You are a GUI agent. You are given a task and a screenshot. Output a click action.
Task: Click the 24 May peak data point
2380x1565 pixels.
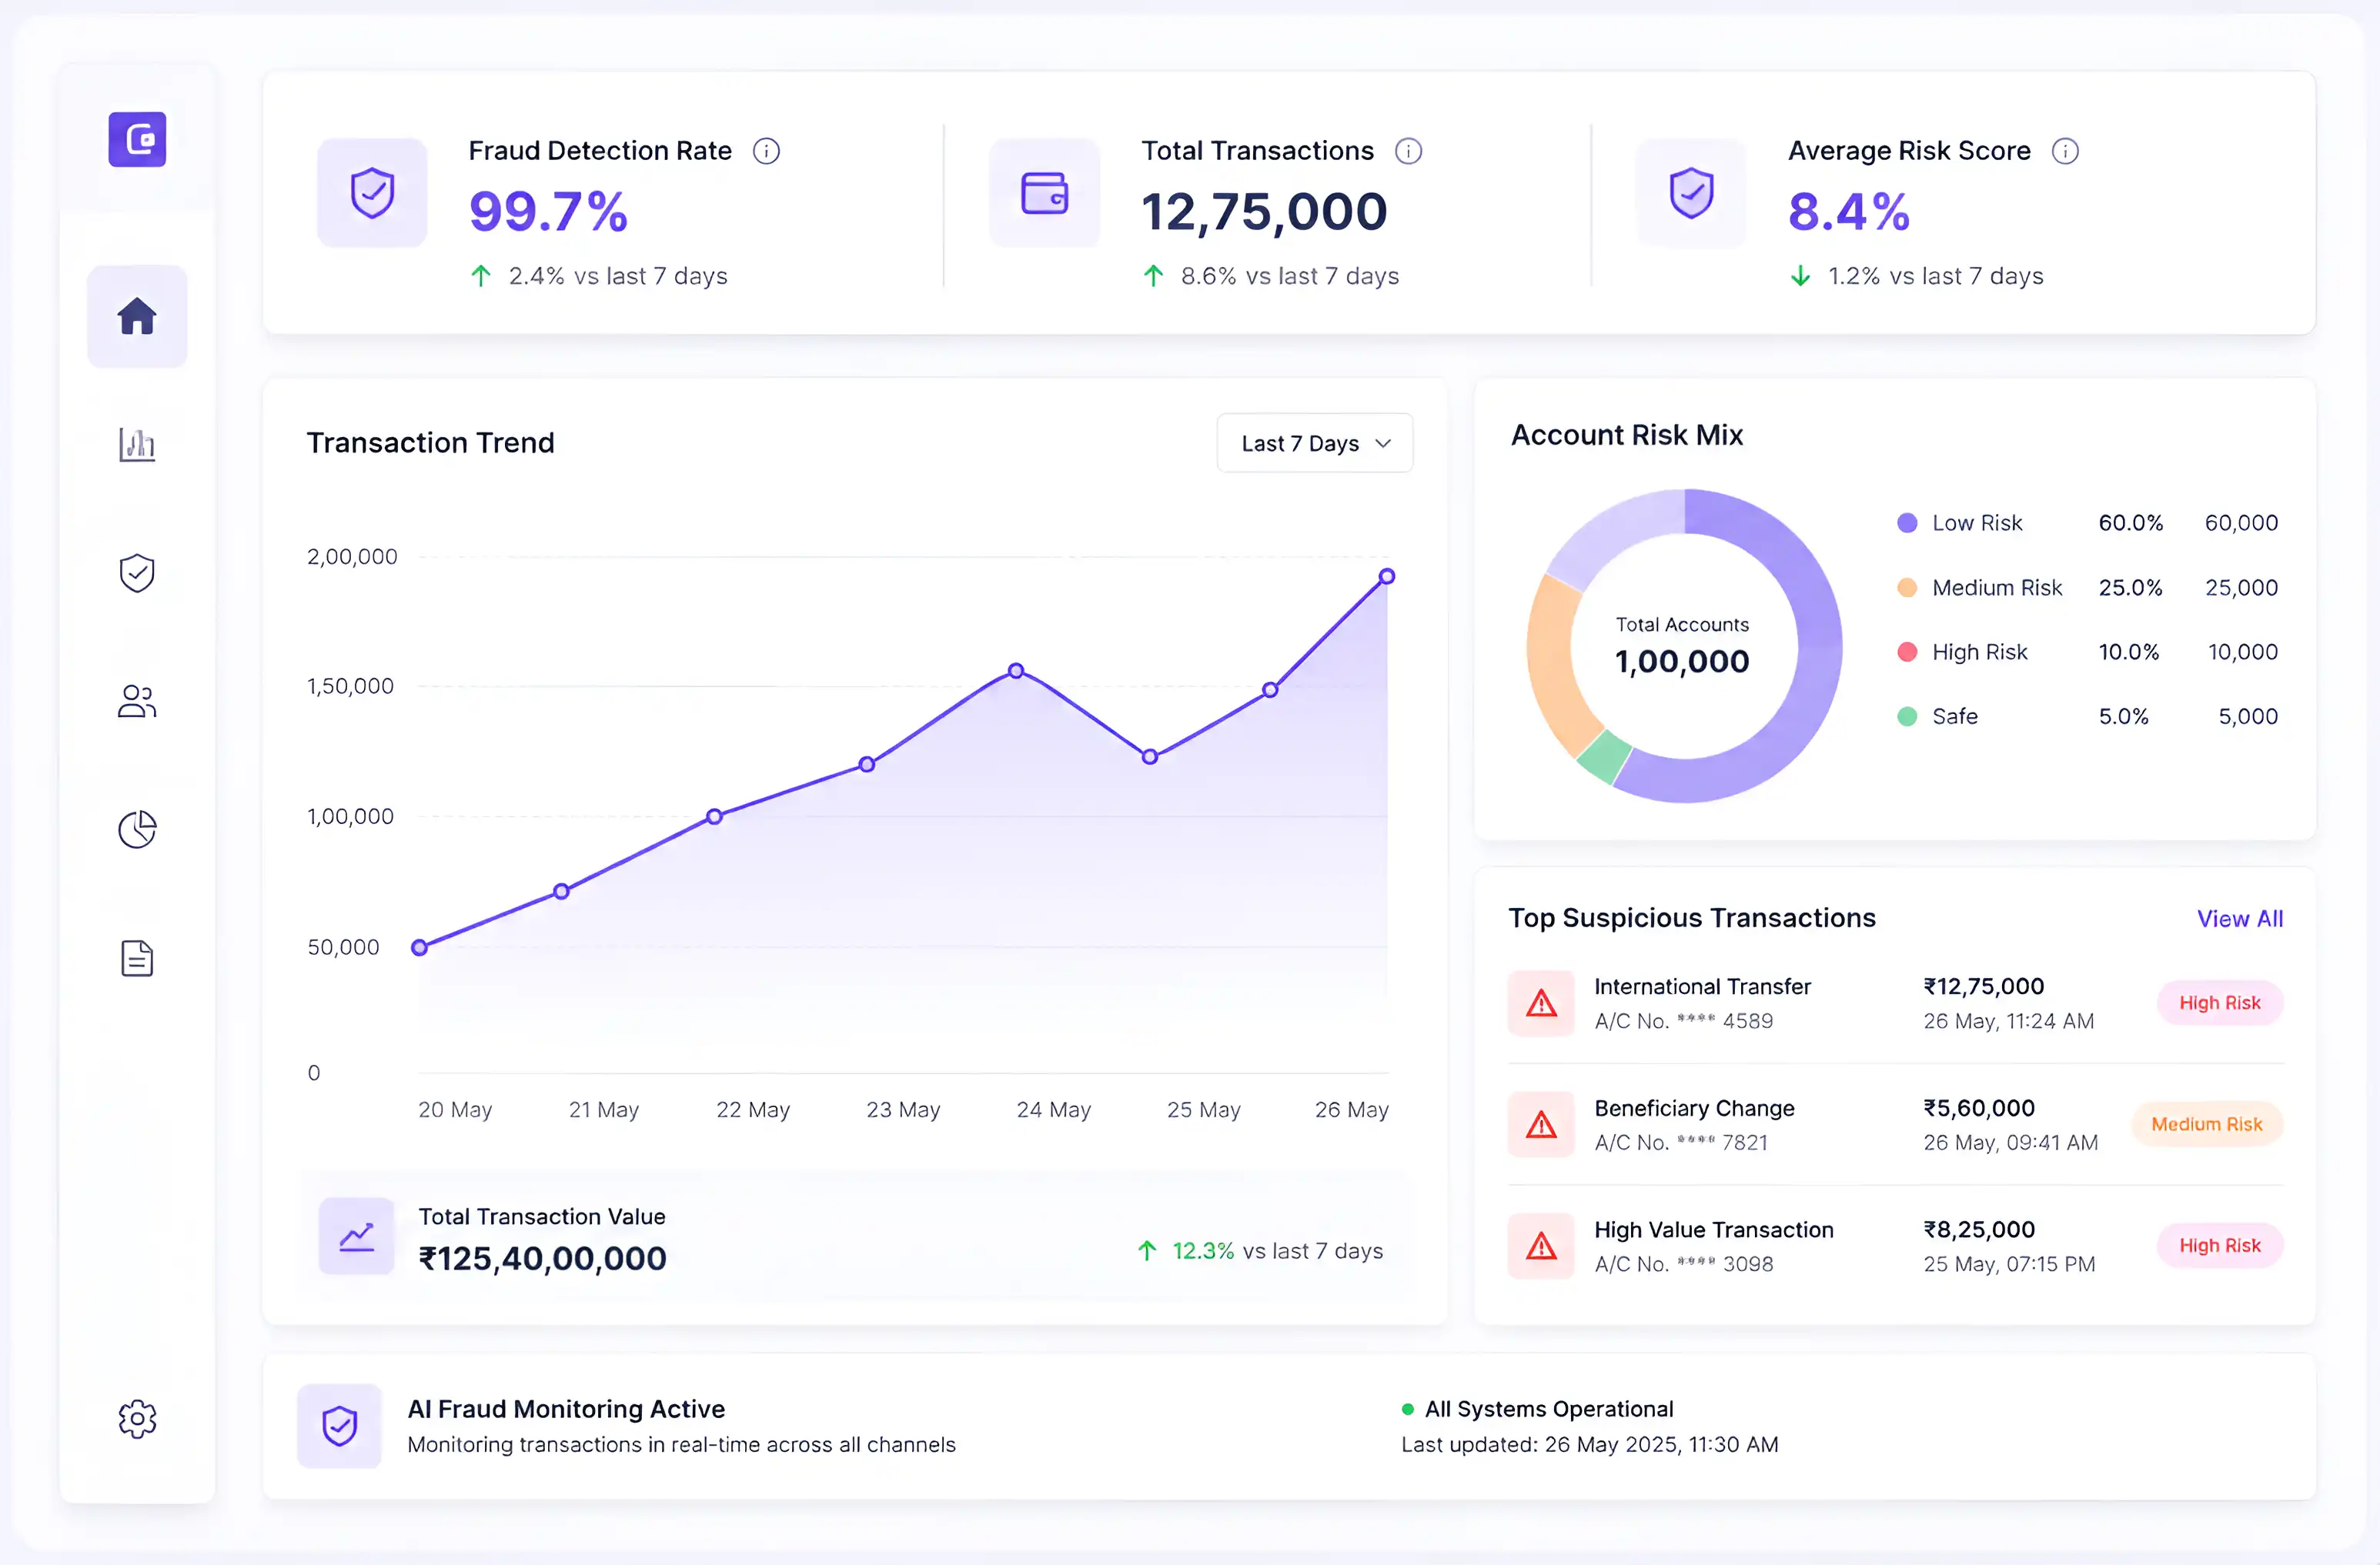(1016, 671)
